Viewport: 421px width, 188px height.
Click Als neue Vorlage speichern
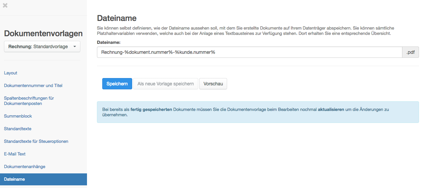165,84
